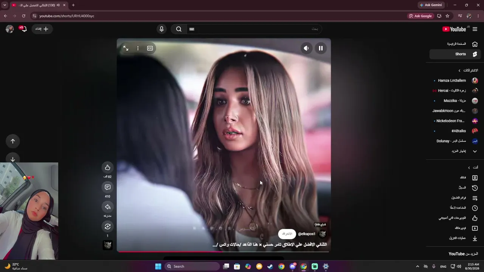Open Liked videos in sidebar

pos(455,218)
